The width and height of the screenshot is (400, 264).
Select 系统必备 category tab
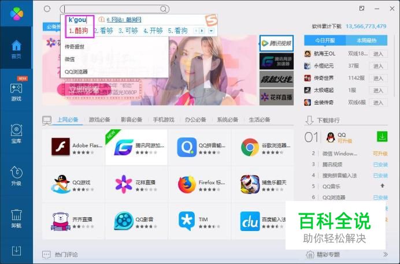228,120
